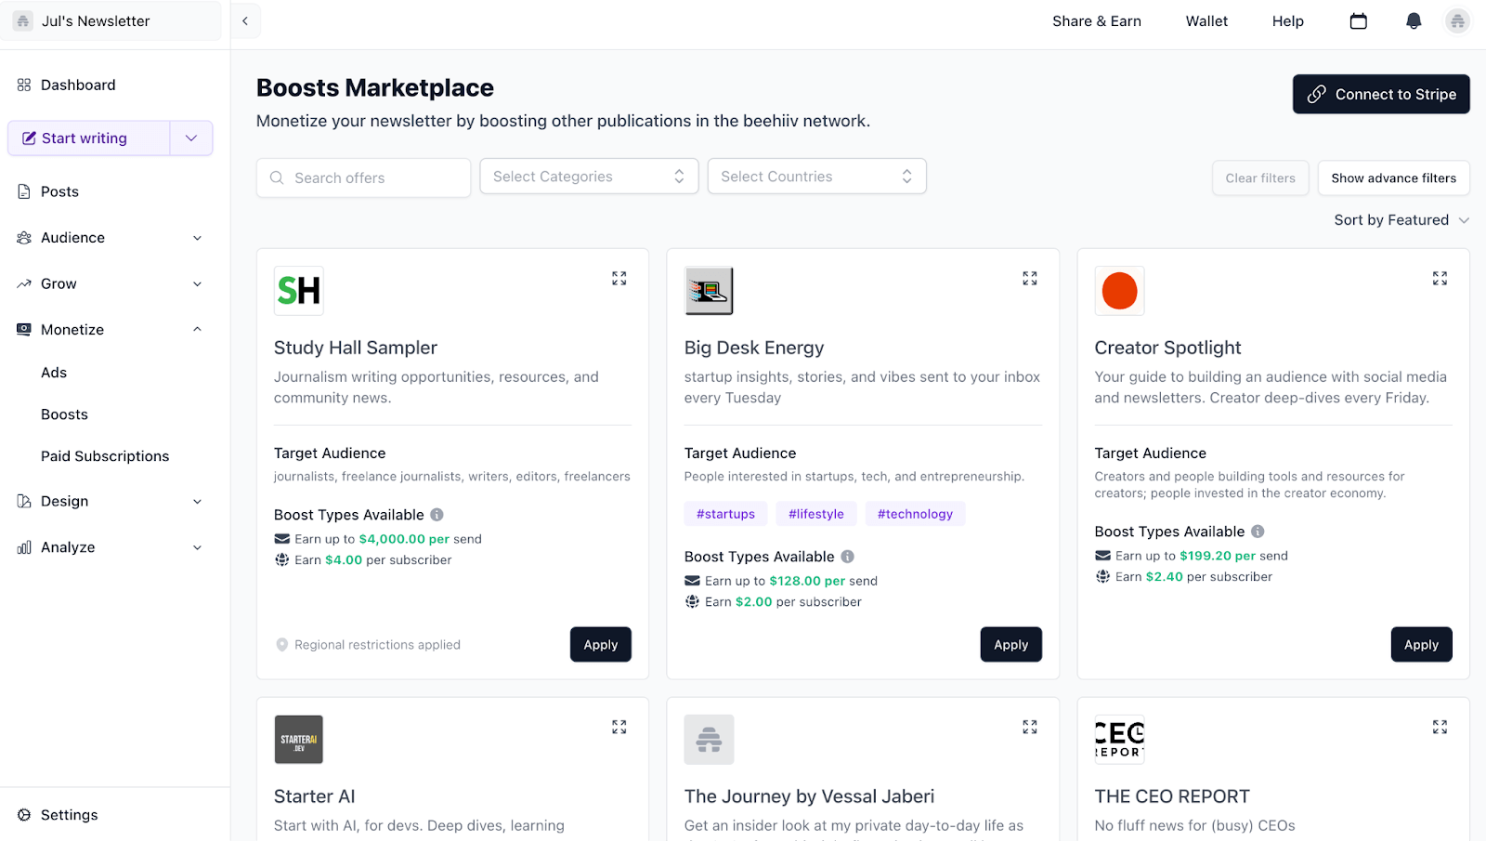Open Help in top bar
The width and height of the screenshot is (1486, 841).
(x=1287, y=20)
